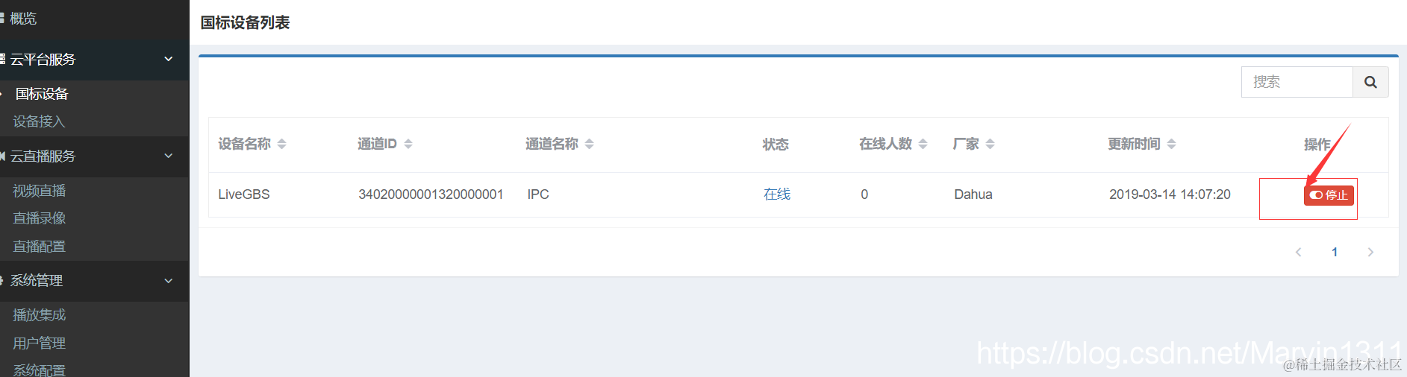The width and height of the screenshot is (1407, 377).
Task: Collapse the 系统管理 chevron
Action: tap(169, 281)
